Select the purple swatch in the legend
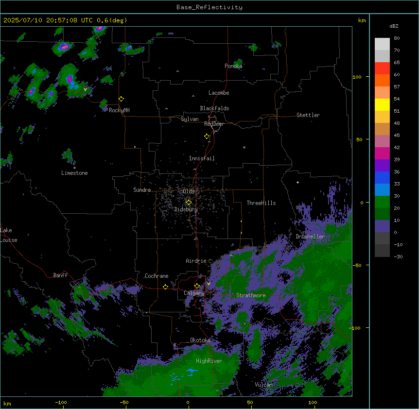This screenshot has height=409, width=419. pos(382,166)
